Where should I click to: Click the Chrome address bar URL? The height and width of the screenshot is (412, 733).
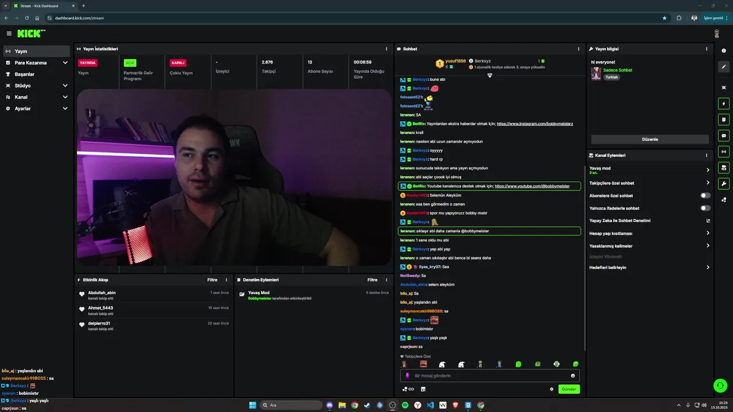tap(79, 18)
